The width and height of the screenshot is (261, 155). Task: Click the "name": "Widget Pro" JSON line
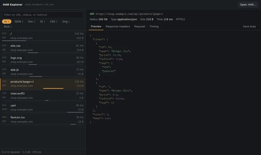click(115, 51)
